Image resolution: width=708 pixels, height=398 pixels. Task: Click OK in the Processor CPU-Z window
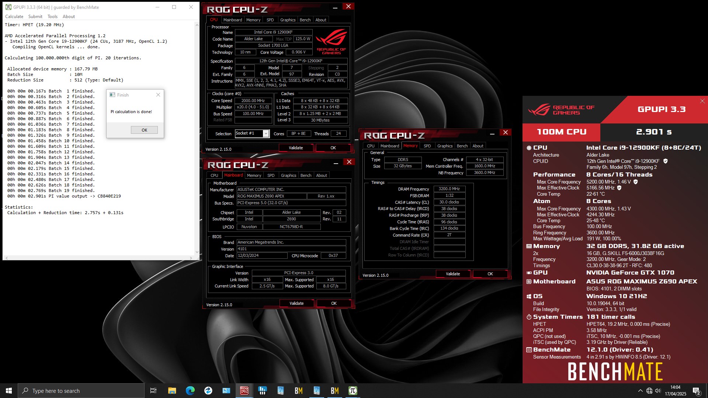[x=333, y=148]
